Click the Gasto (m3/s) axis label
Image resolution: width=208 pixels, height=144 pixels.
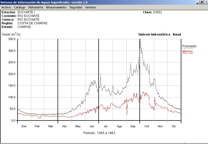point(11,34)
